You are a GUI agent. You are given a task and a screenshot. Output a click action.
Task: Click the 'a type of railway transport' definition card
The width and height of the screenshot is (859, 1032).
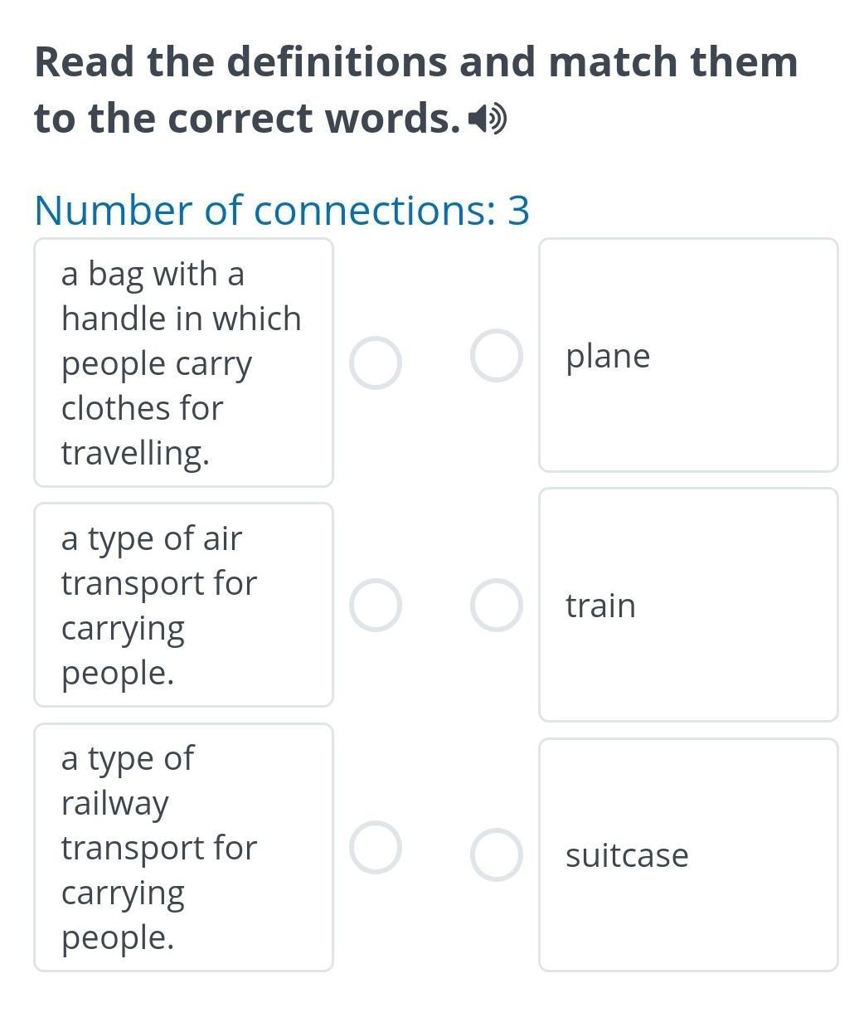182,847
